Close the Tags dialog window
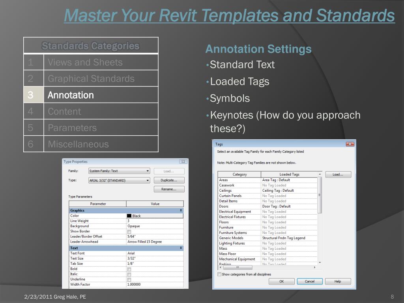The height and width of the screenshot is (303, 404). tap(350, 144)
